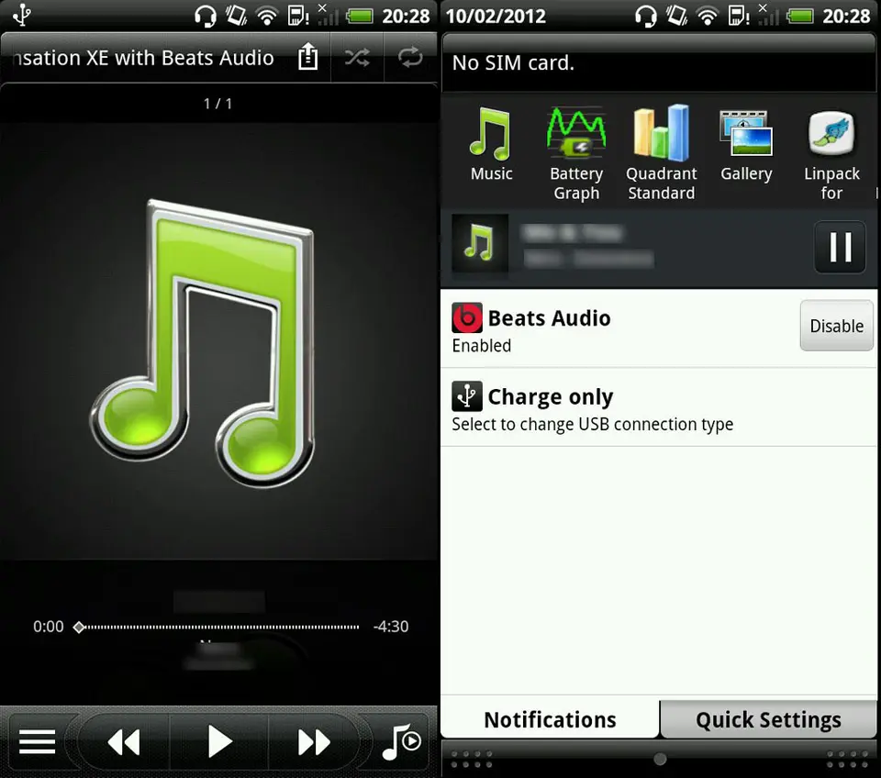Tap the share icon in music player
This screenshot has height=778, width=881.
pos(308,58)
